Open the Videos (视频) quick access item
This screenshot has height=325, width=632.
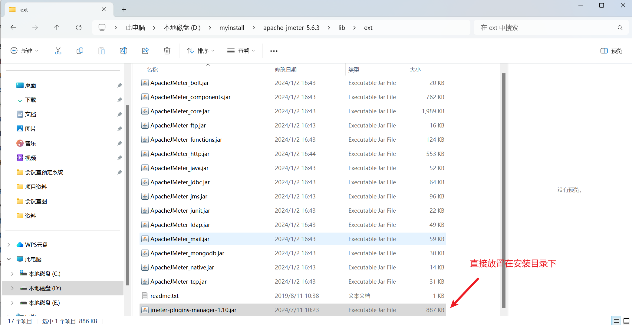(x=31, y=158)
